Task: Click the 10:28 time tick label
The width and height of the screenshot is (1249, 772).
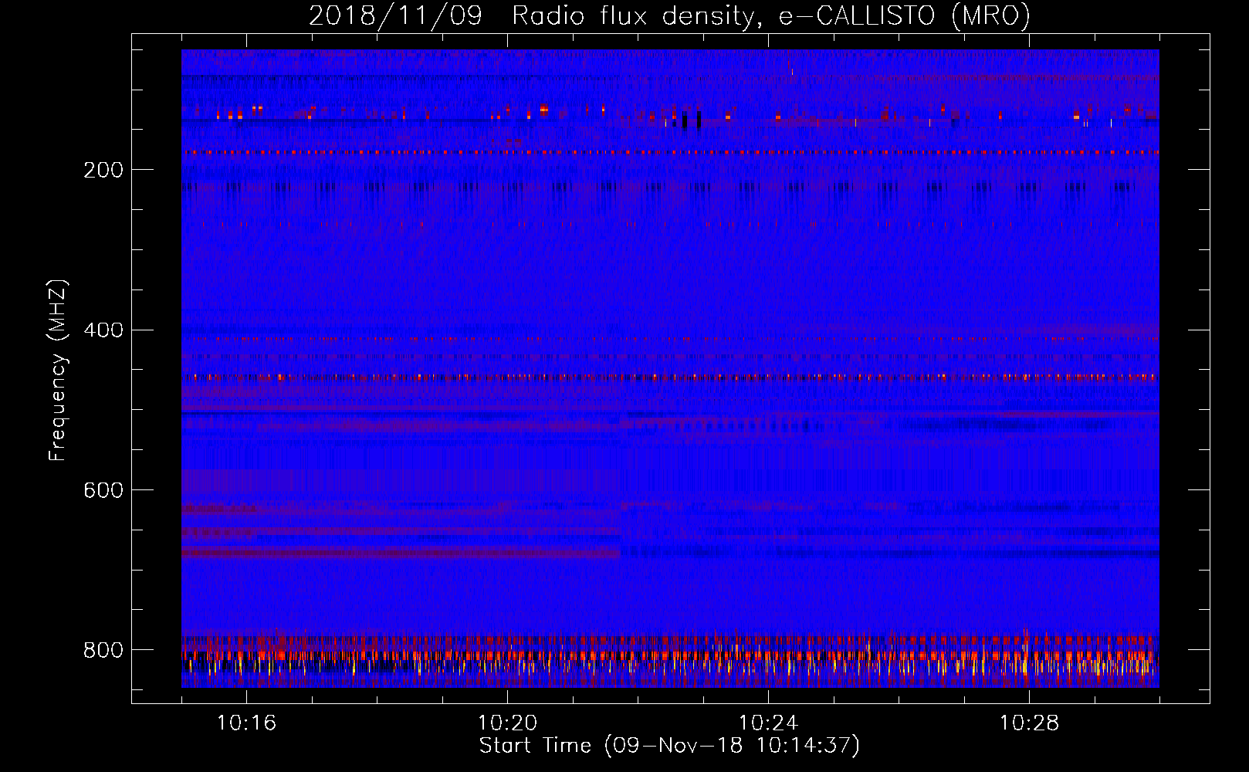Action: tap(1029, 723)
